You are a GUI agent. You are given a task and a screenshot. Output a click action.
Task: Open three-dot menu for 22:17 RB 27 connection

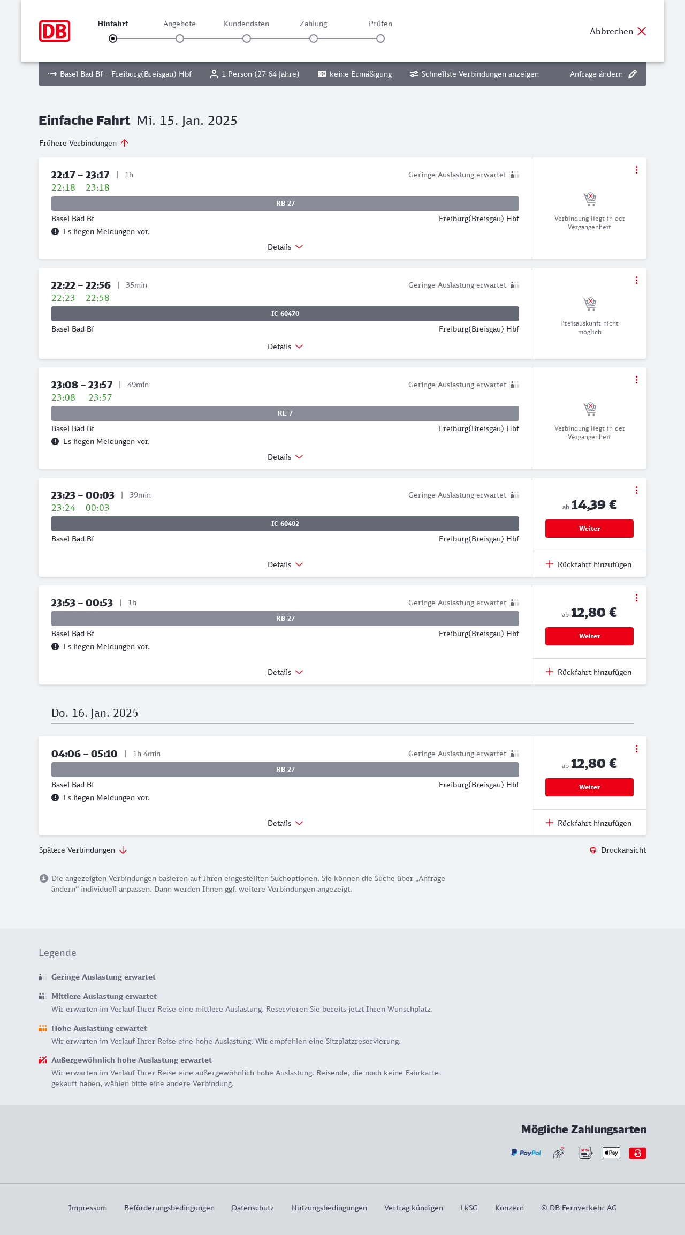(x=636, y=170)
